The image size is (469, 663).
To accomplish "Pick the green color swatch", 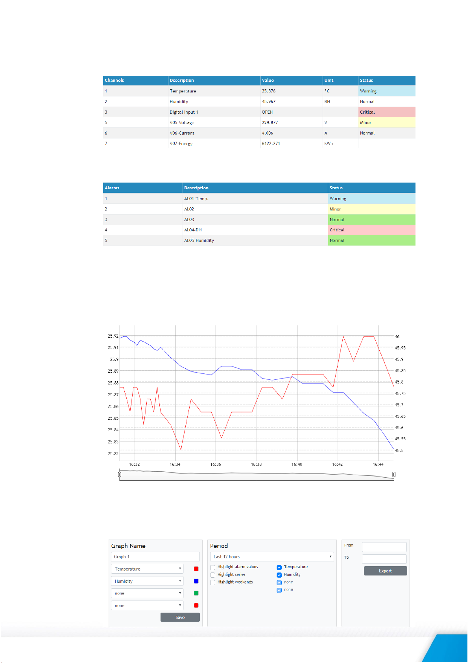I will (x=196, y=593).
